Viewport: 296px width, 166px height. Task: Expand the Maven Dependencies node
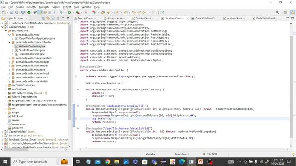coord(6,97)
